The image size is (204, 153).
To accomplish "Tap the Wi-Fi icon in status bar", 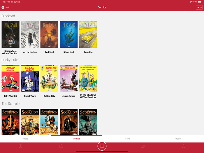I will pos(191,2).
